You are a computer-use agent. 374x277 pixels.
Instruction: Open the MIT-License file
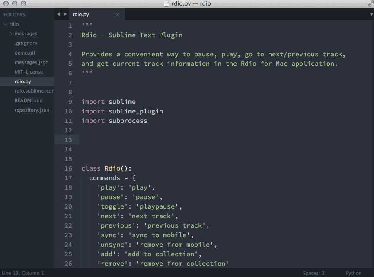(29, 72)
